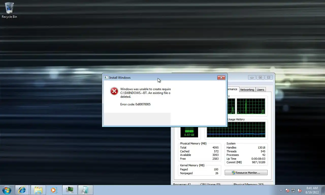
Task: Open Windows Explorer folder icon on taskbar
Action: point(38,190)
